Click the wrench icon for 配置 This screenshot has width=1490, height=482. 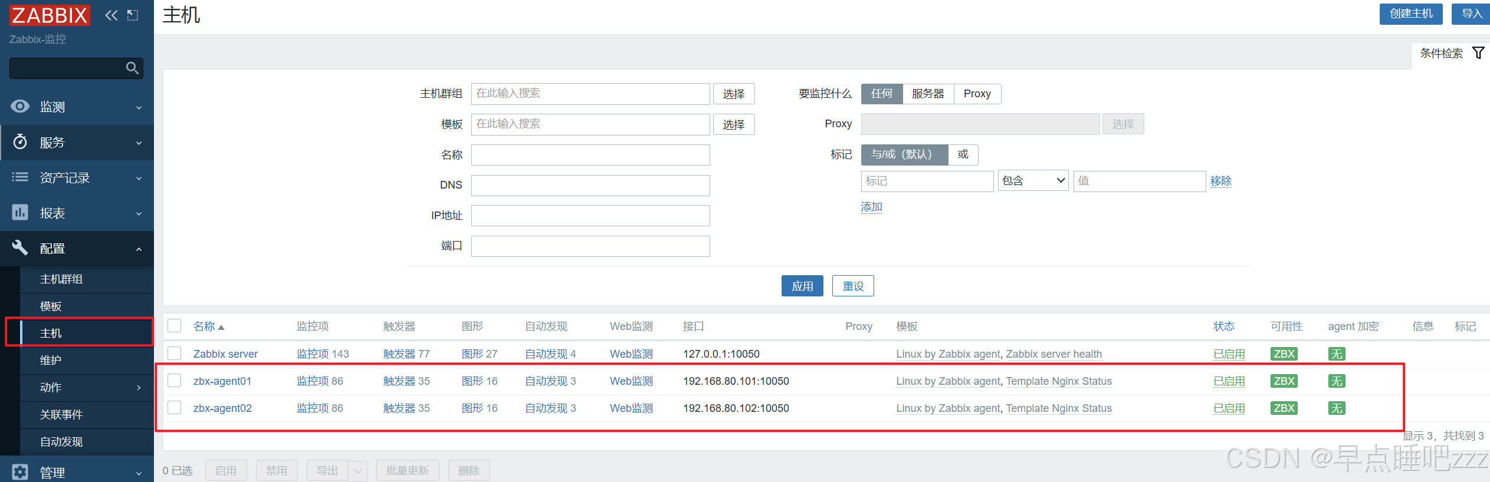point(20,248)
